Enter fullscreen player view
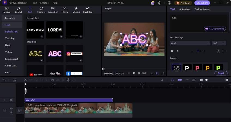Image resolution: width=231 pixels, height=122 pixels. 163,73
